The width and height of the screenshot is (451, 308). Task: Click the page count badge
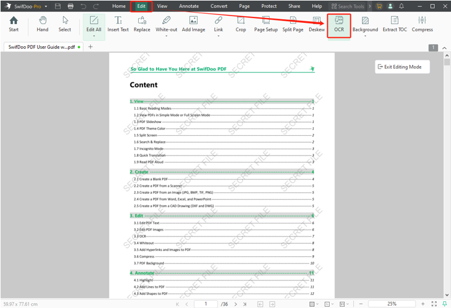point(433,48)
